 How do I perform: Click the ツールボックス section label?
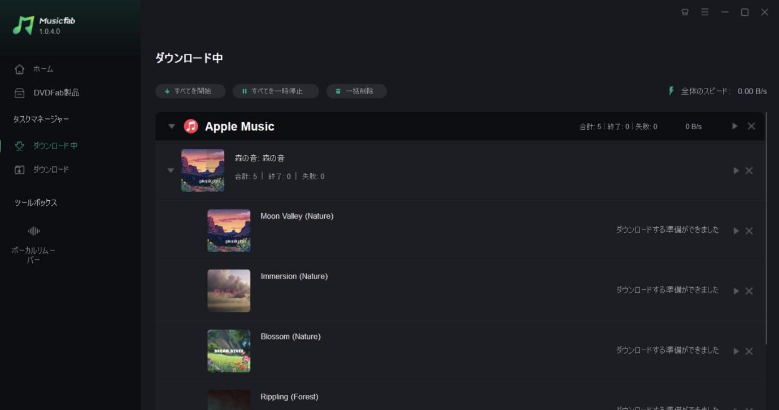tap(36, 202)
